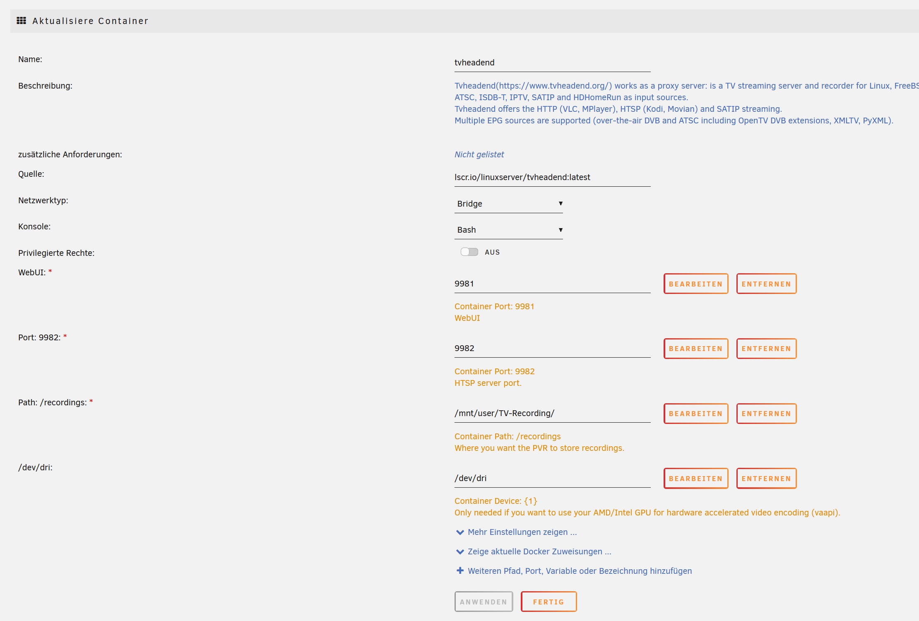
Task: Click the WebUI port field showing 9981
Action: (552, 284)
